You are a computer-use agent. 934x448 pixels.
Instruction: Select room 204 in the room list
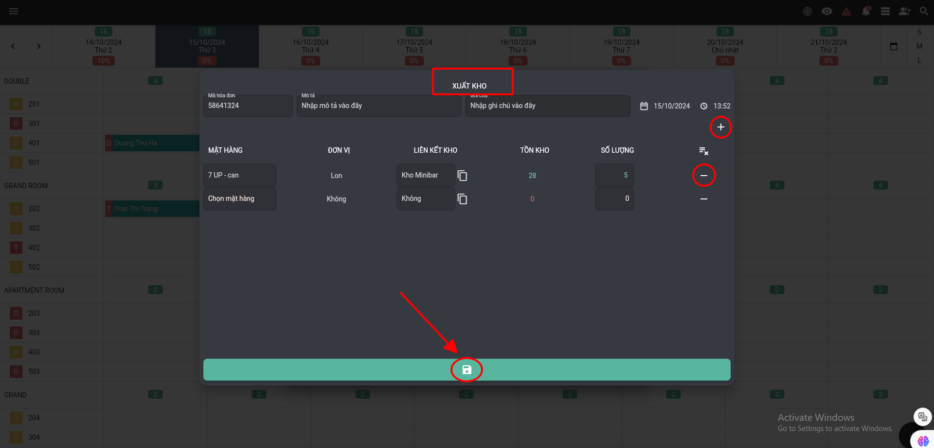click(34, 418)
